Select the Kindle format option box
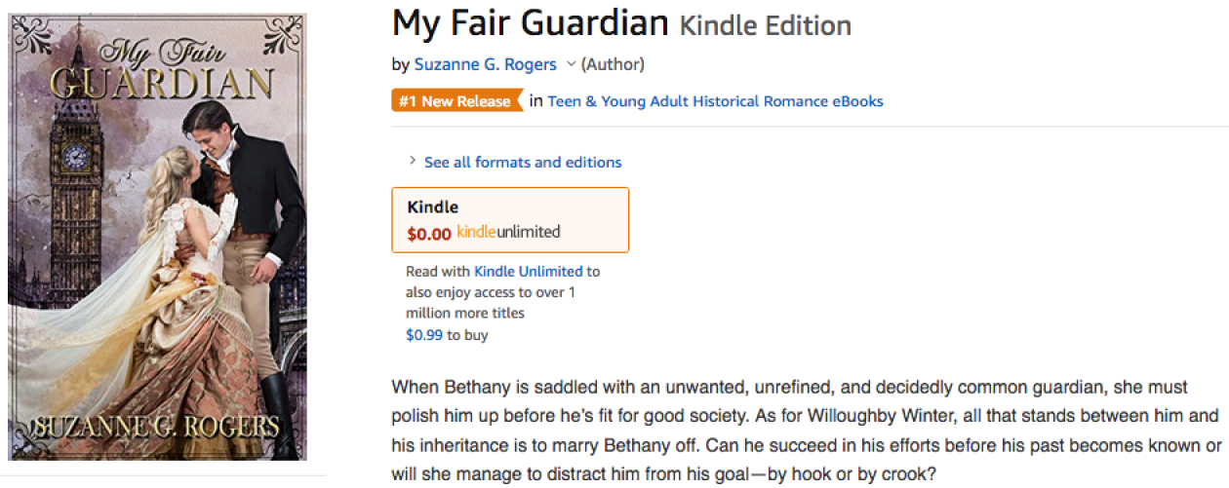1229x488 pixels. click(509, 219)
